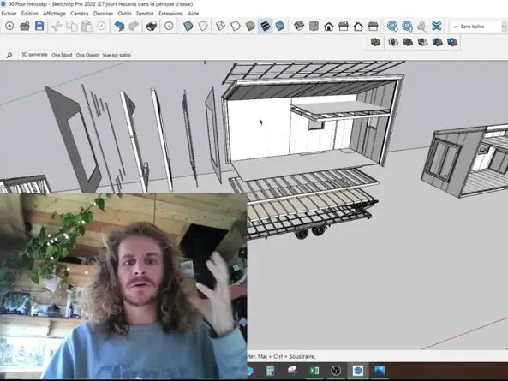Click the Open file icon
The image size is (508, 381).
25,26
